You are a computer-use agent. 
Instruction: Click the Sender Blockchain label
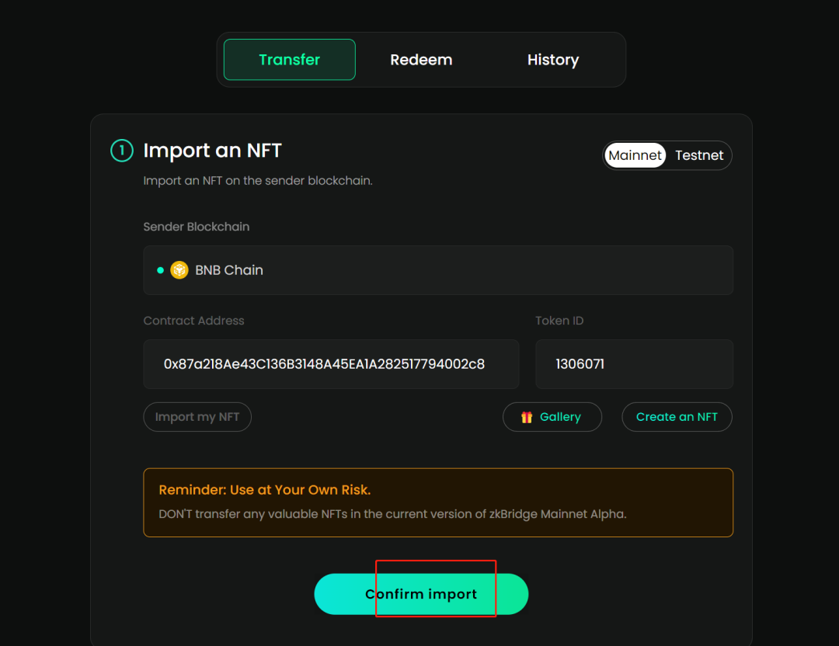(197, 227)
